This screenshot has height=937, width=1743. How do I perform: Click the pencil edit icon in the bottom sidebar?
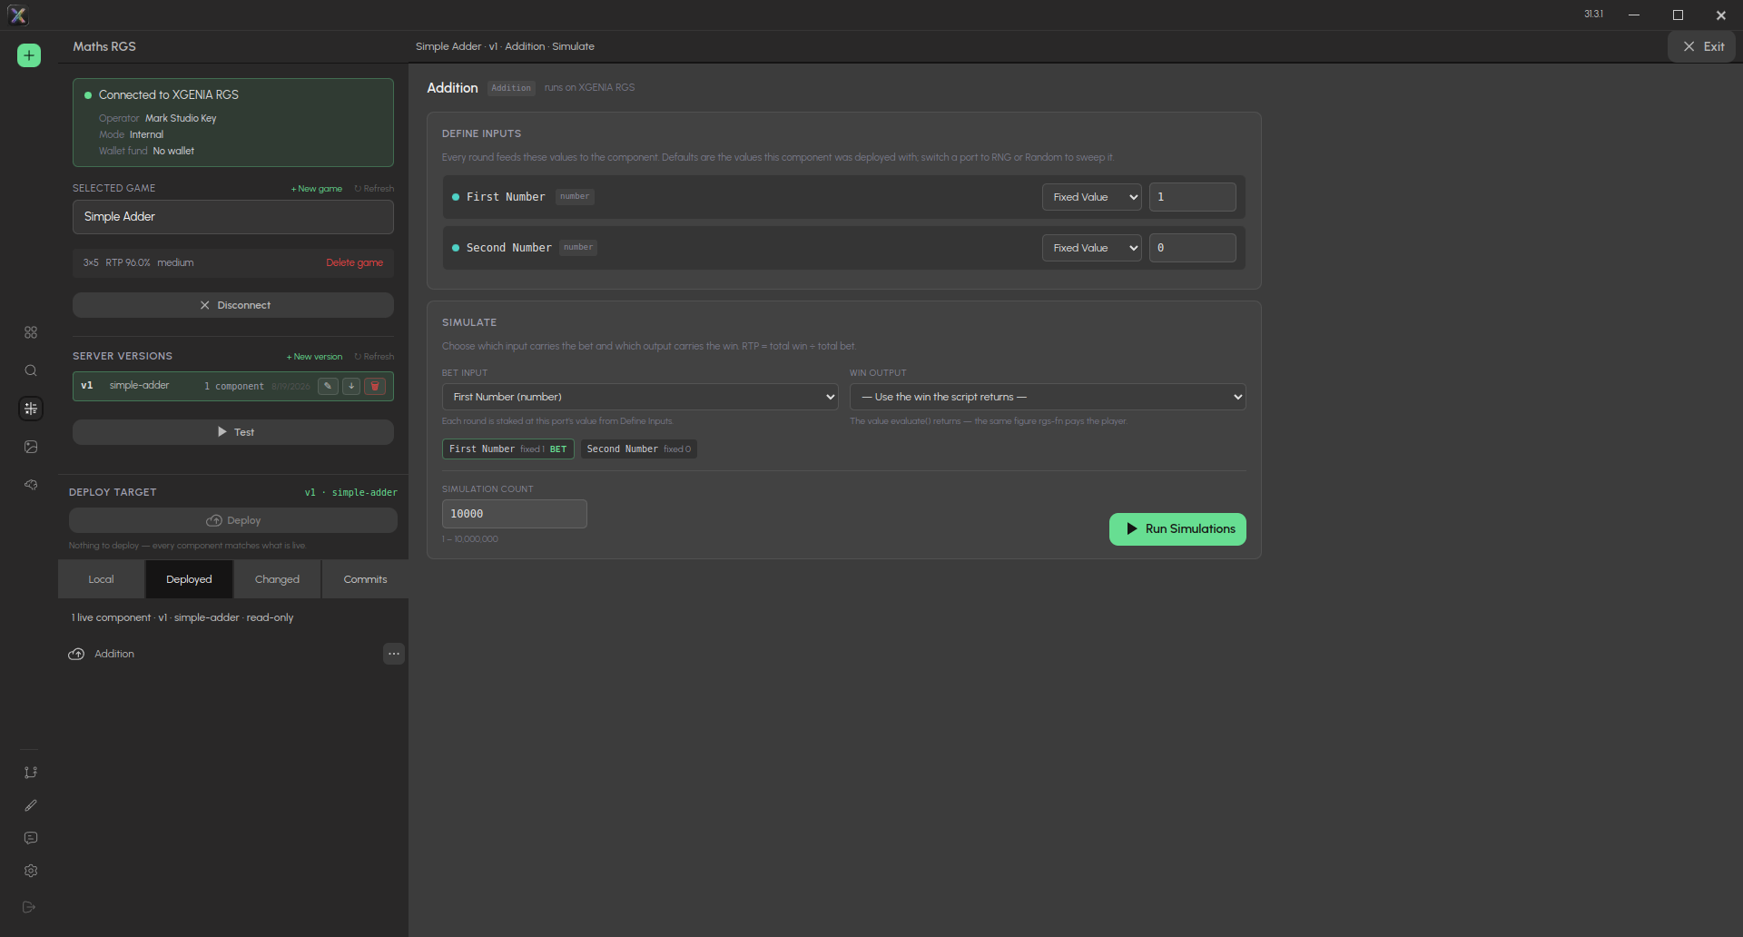click(31, 805)
